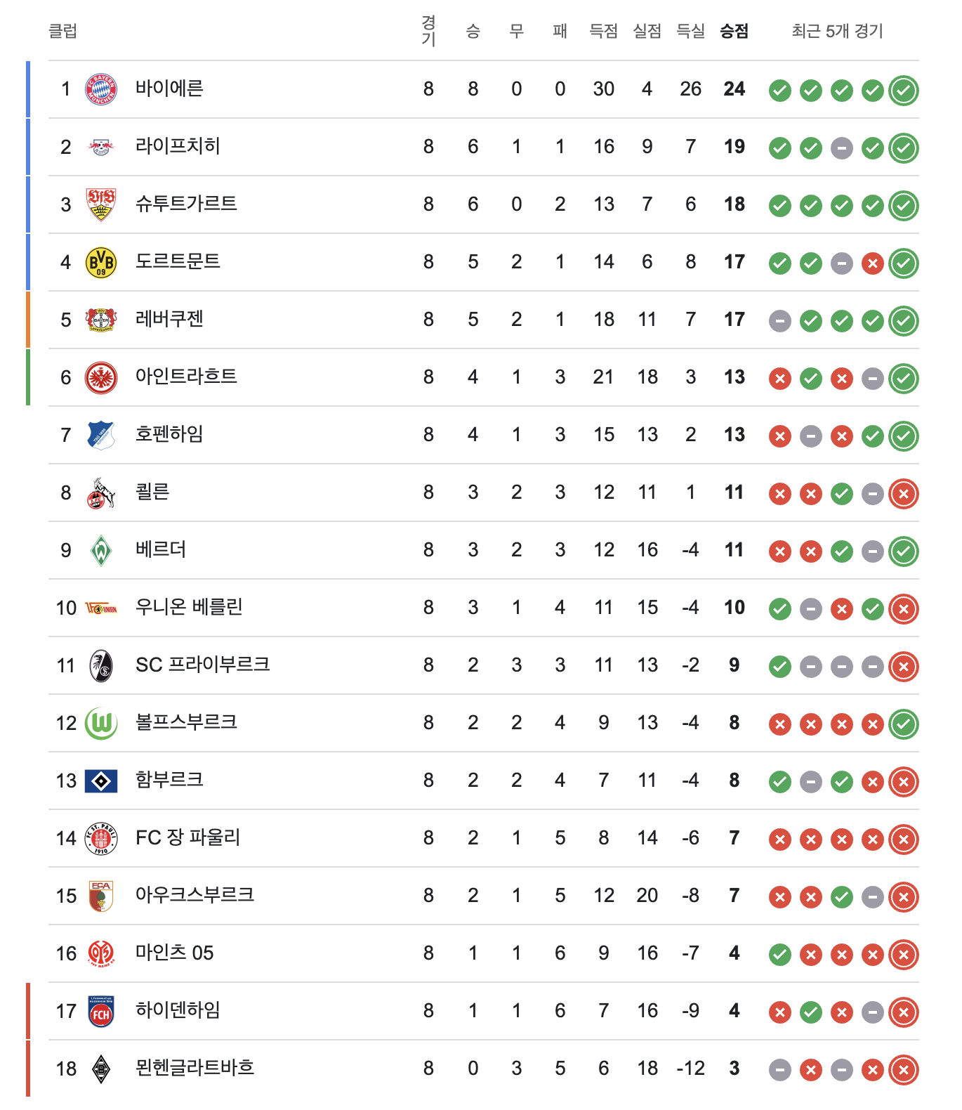Click the 득실 column header
962x1110 pixels.
[x=690, y=31]
